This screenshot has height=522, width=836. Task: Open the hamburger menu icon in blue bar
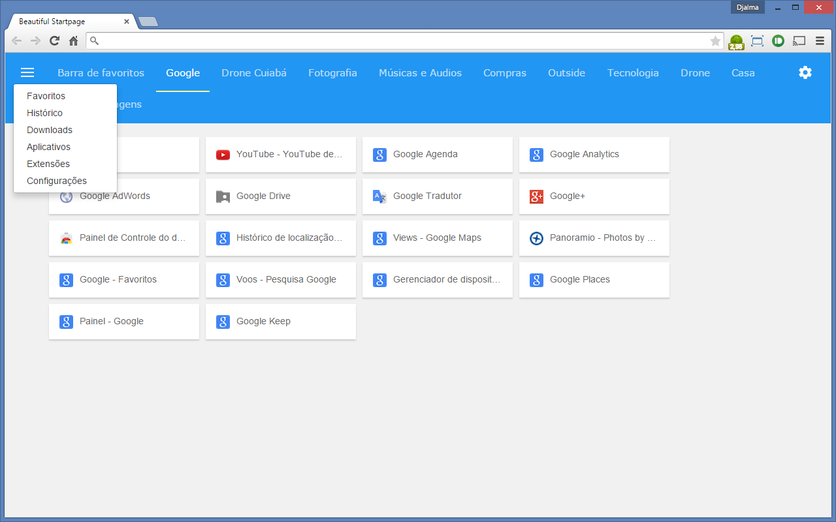(x=27, y=72)
